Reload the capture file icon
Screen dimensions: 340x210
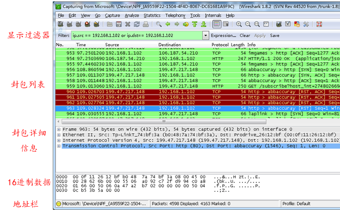(x=136, y=24)
